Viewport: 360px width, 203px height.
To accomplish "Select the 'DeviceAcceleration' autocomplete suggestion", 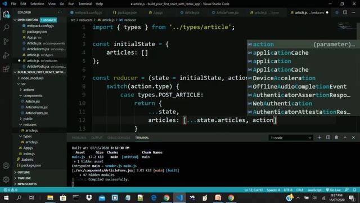I will coord(303,78).
